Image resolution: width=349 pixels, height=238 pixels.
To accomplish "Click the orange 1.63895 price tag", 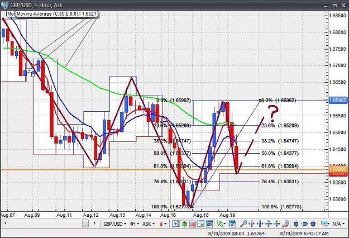I will pyautogui.click(x=338, y=169).
